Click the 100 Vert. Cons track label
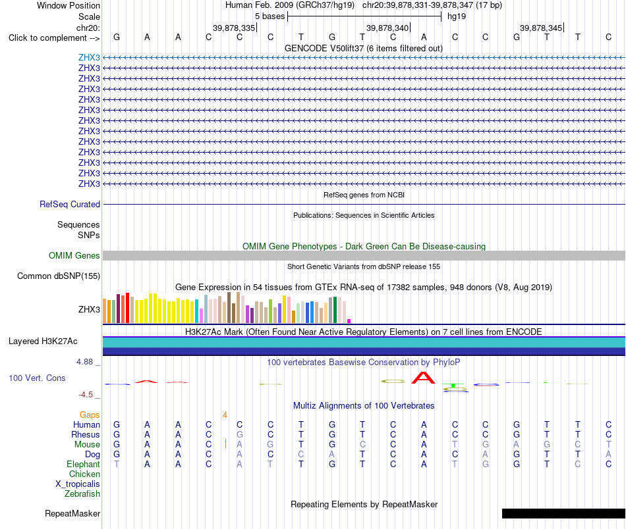Image resolution: width=626 pixels, height=529 pixels. (x=37, y=378)
